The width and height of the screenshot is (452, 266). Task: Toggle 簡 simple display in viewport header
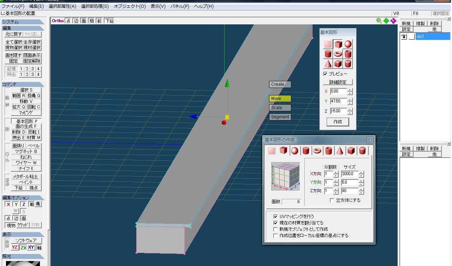click(x=92, y=21)
